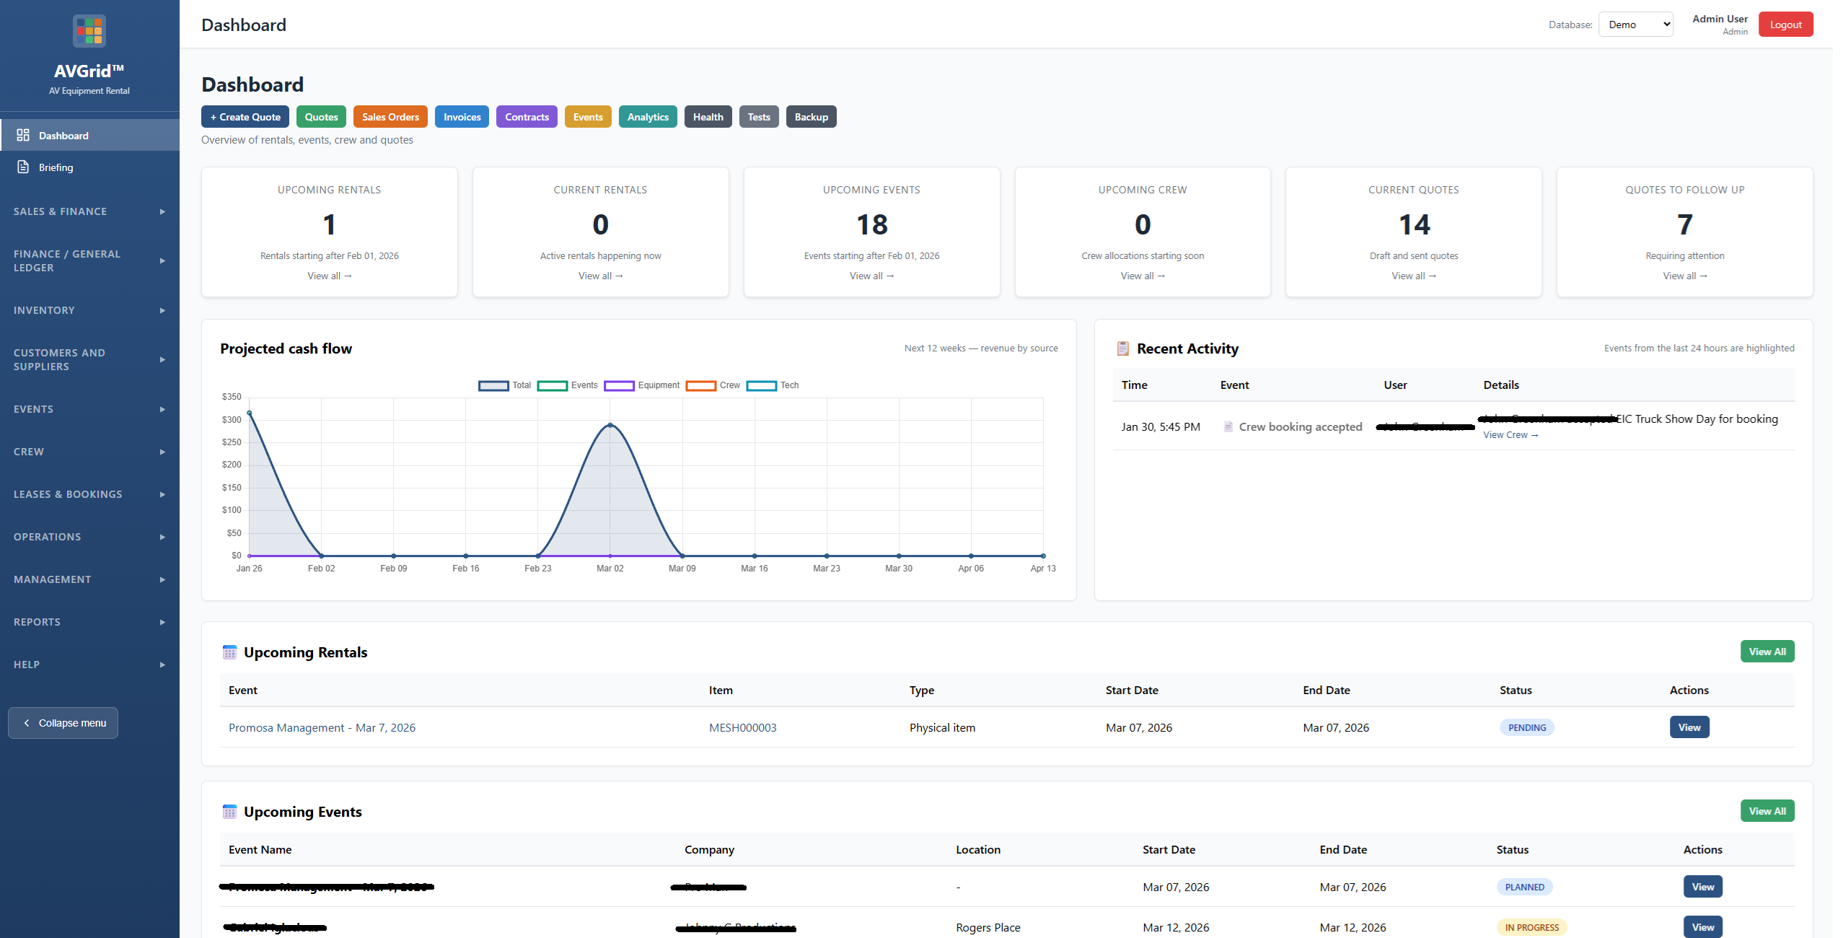Click the Crew booking accepted event icon
1843x938 pixels.
pos(1228,426)
